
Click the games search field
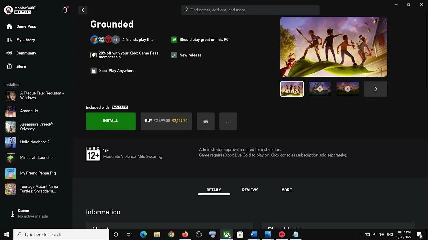click(x=250, y=10)
